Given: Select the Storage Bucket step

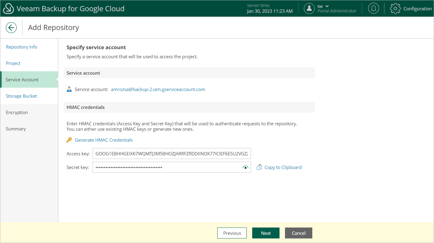Looking at the screenshot, I should click(x=22, y=96).
